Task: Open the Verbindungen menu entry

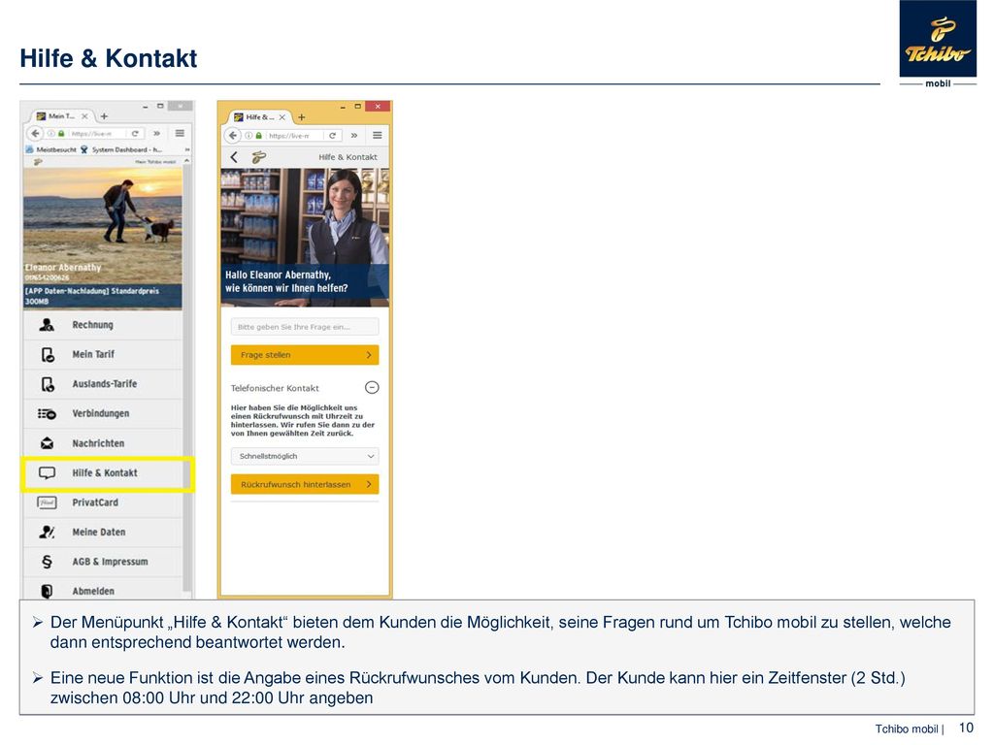Action: point(103,413)
